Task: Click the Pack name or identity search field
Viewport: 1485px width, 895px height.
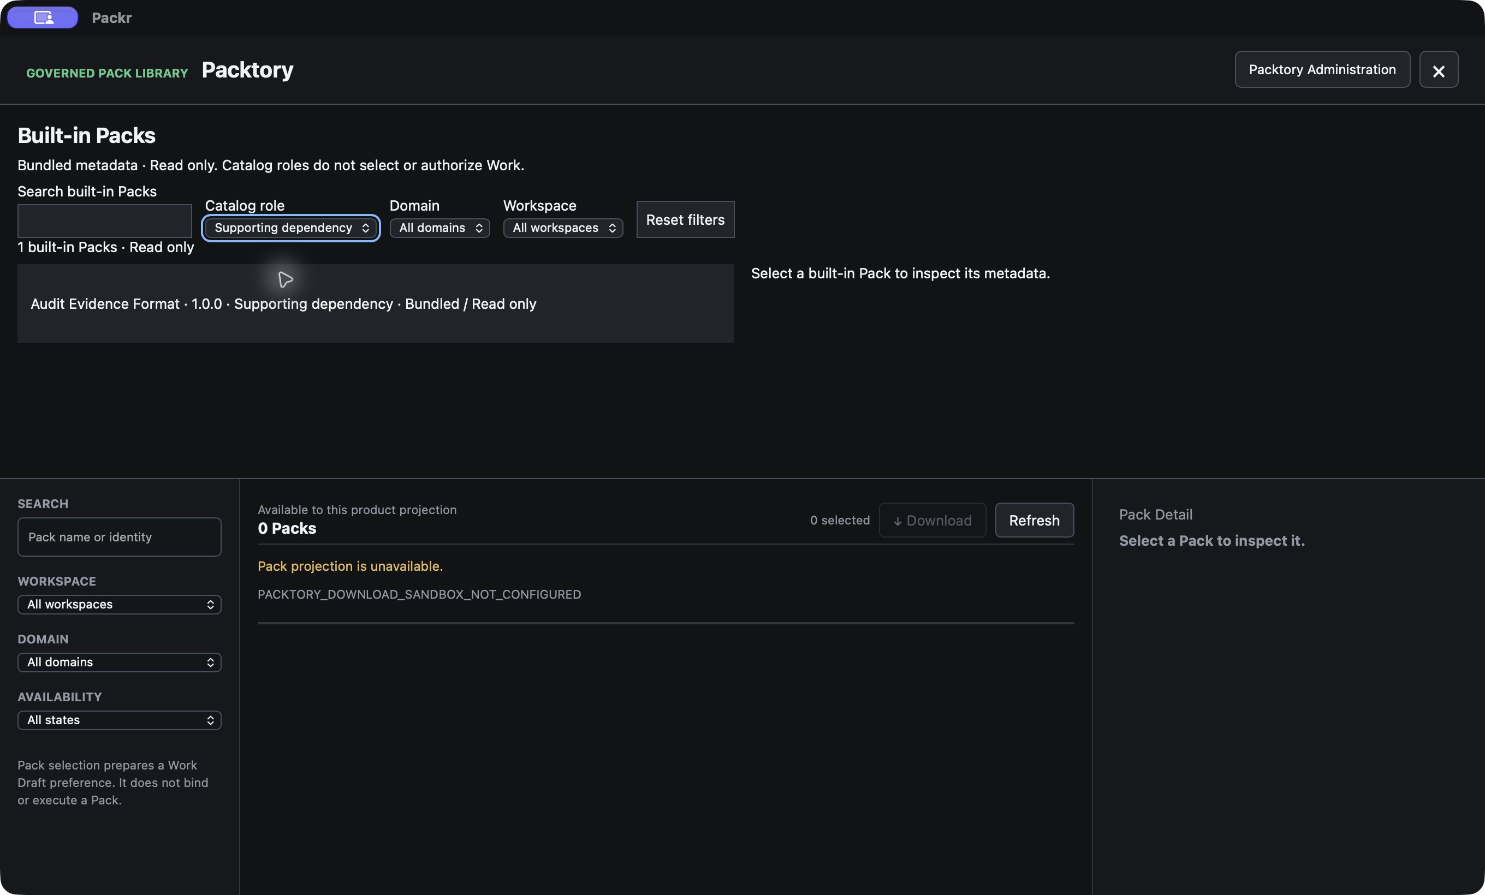Action: coord(120,536)
